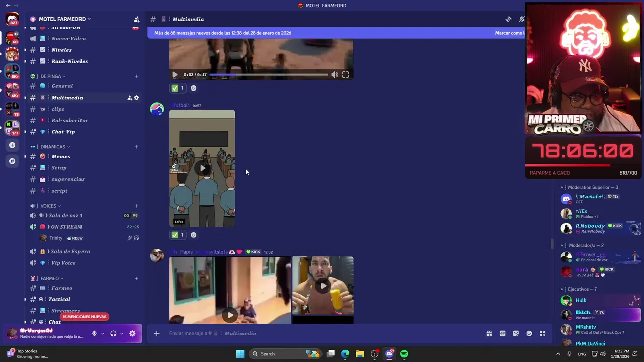Open the Threads icon in channel header
The height and width of the screenshot is (362, 644).
pos(509,19)
